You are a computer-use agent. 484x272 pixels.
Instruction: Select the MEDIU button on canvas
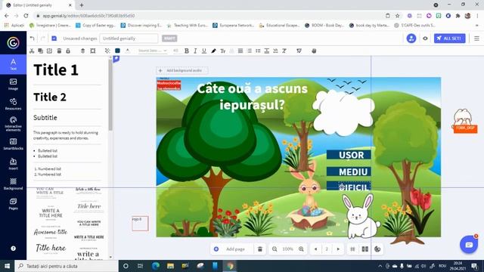tap(349, 172)
